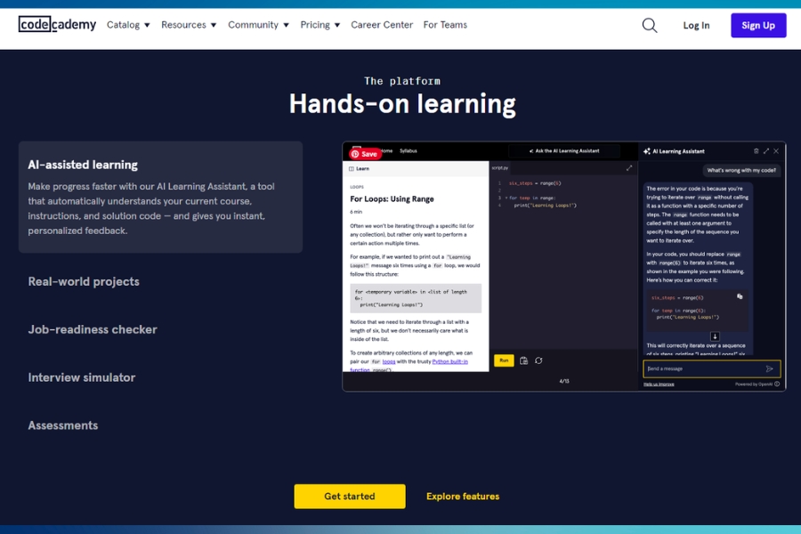Expand the Resources dropdown
This screenshot has width=801, height=534.
point(189,25)
